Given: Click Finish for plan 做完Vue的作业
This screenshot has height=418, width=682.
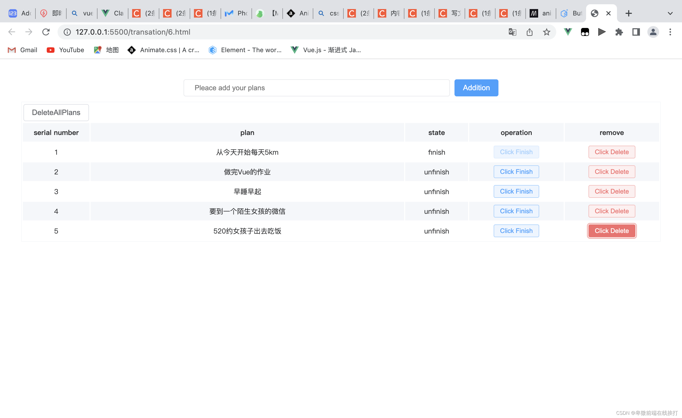Looking at the screenshot, I should [516, 171].
